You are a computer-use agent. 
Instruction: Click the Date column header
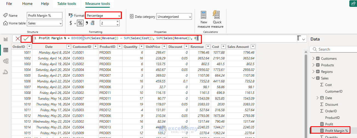[49, 47]
